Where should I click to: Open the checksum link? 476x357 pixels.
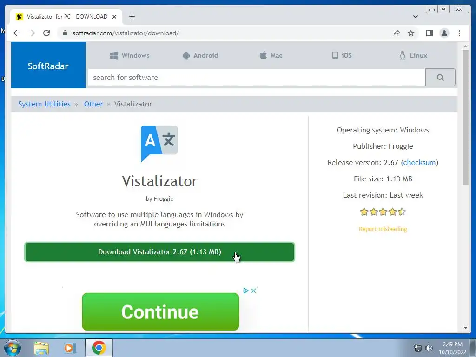point(419,162)
